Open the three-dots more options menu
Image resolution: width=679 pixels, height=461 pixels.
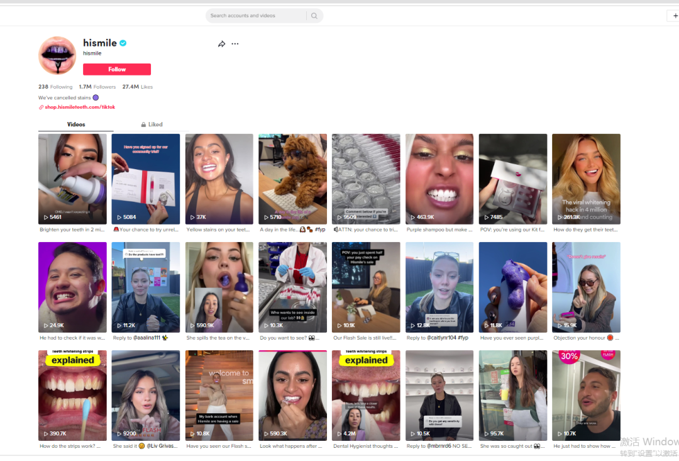(235, 44)
